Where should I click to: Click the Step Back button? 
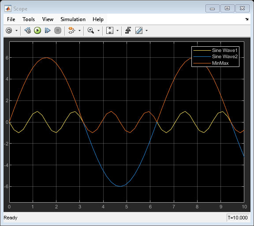pos(28,30)
